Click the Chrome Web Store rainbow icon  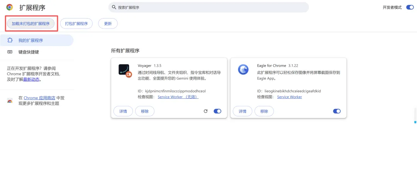coord(10,101)
